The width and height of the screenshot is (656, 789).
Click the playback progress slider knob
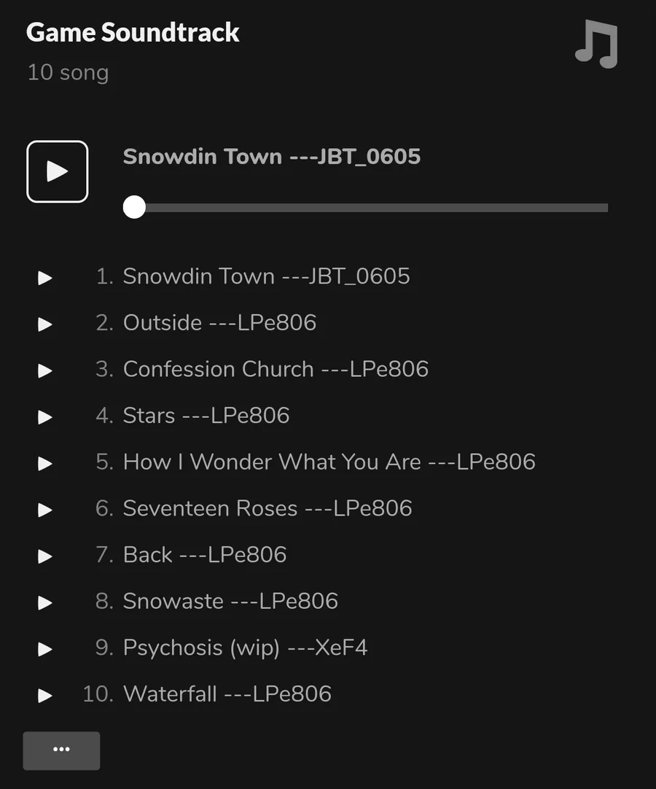pos(134,207)
